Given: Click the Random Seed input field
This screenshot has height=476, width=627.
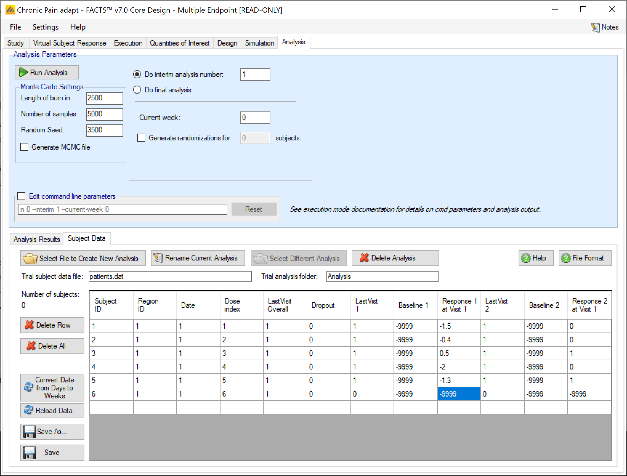Looking at the screenshot, I should pos(104,130).
